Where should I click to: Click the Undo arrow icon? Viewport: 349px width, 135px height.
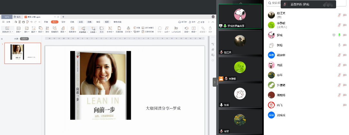click(31, 22)
